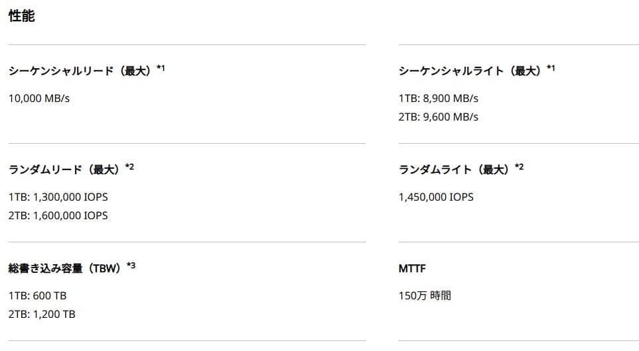Screen dimensions: 639x351
Task: Open footnote *2 beside ランダムライト
Action: pyautogui.click(x=520, y=167)
